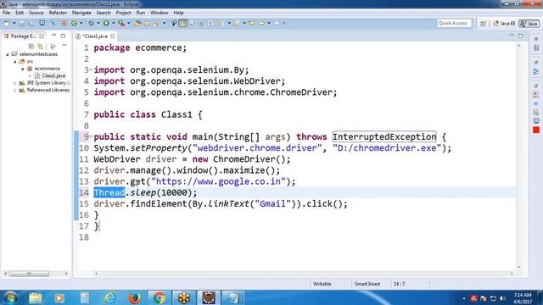Image resolution: width=543 pixels, height=305 pixels.
Task: Open the File menu
Action: pos(6,13)
